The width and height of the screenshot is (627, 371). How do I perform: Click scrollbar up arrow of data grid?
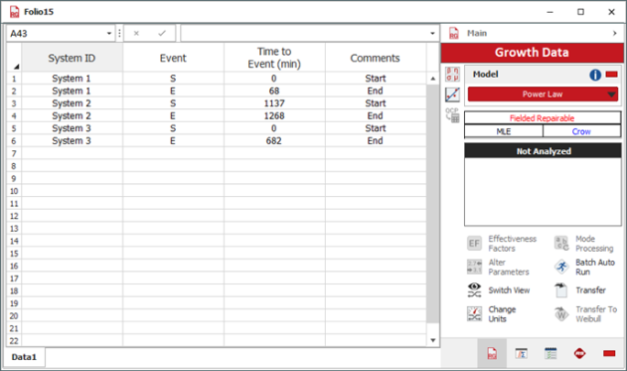pyautogui.click(x=432, y=79)
